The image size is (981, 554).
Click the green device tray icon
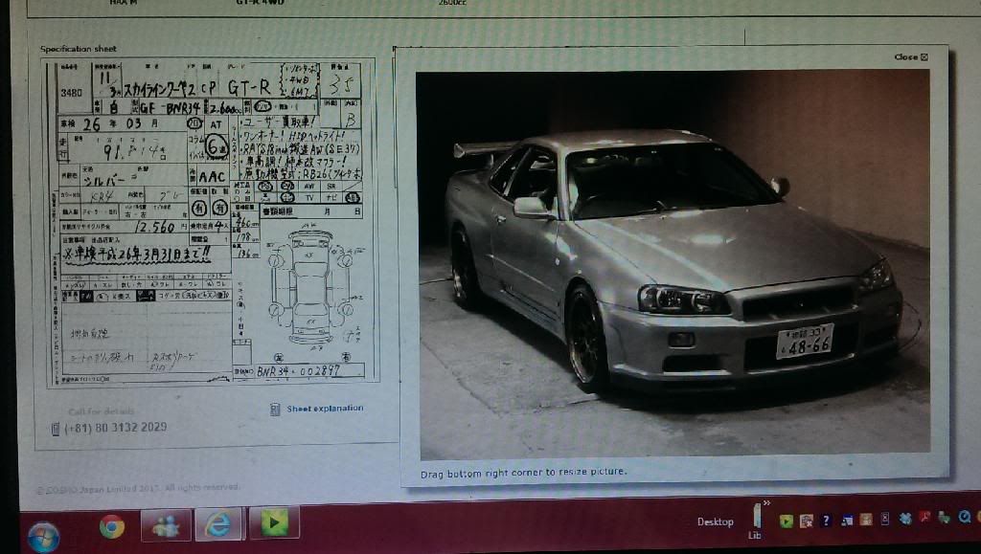click(x=944, y=517)
